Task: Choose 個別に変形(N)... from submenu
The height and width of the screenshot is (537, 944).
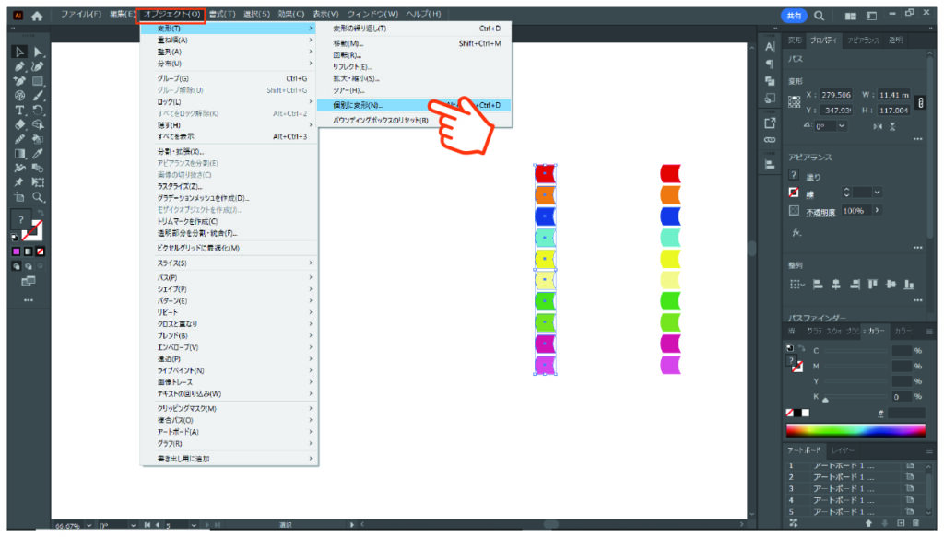Action: (416, 105)
